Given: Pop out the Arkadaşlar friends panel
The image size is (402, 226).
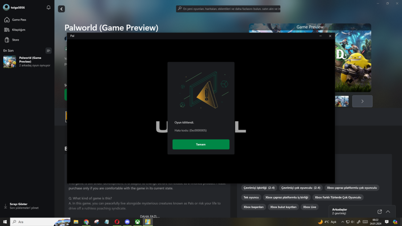Looking at the screenshot, I should coord(380,211).
